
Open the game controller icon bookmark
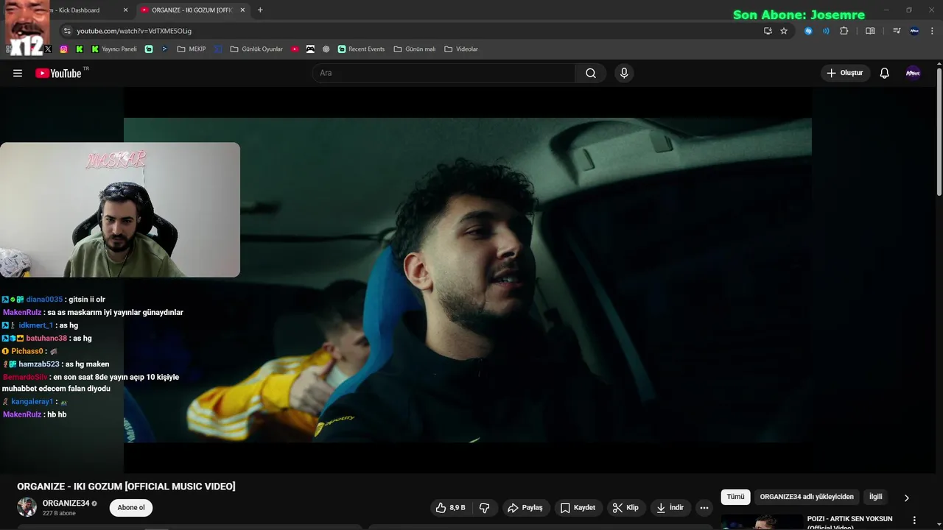click(310, 49)
